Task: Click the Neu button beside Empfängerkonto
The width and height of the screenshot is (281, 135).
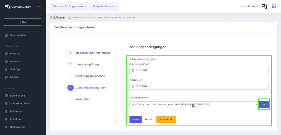Action: (264, 105)
